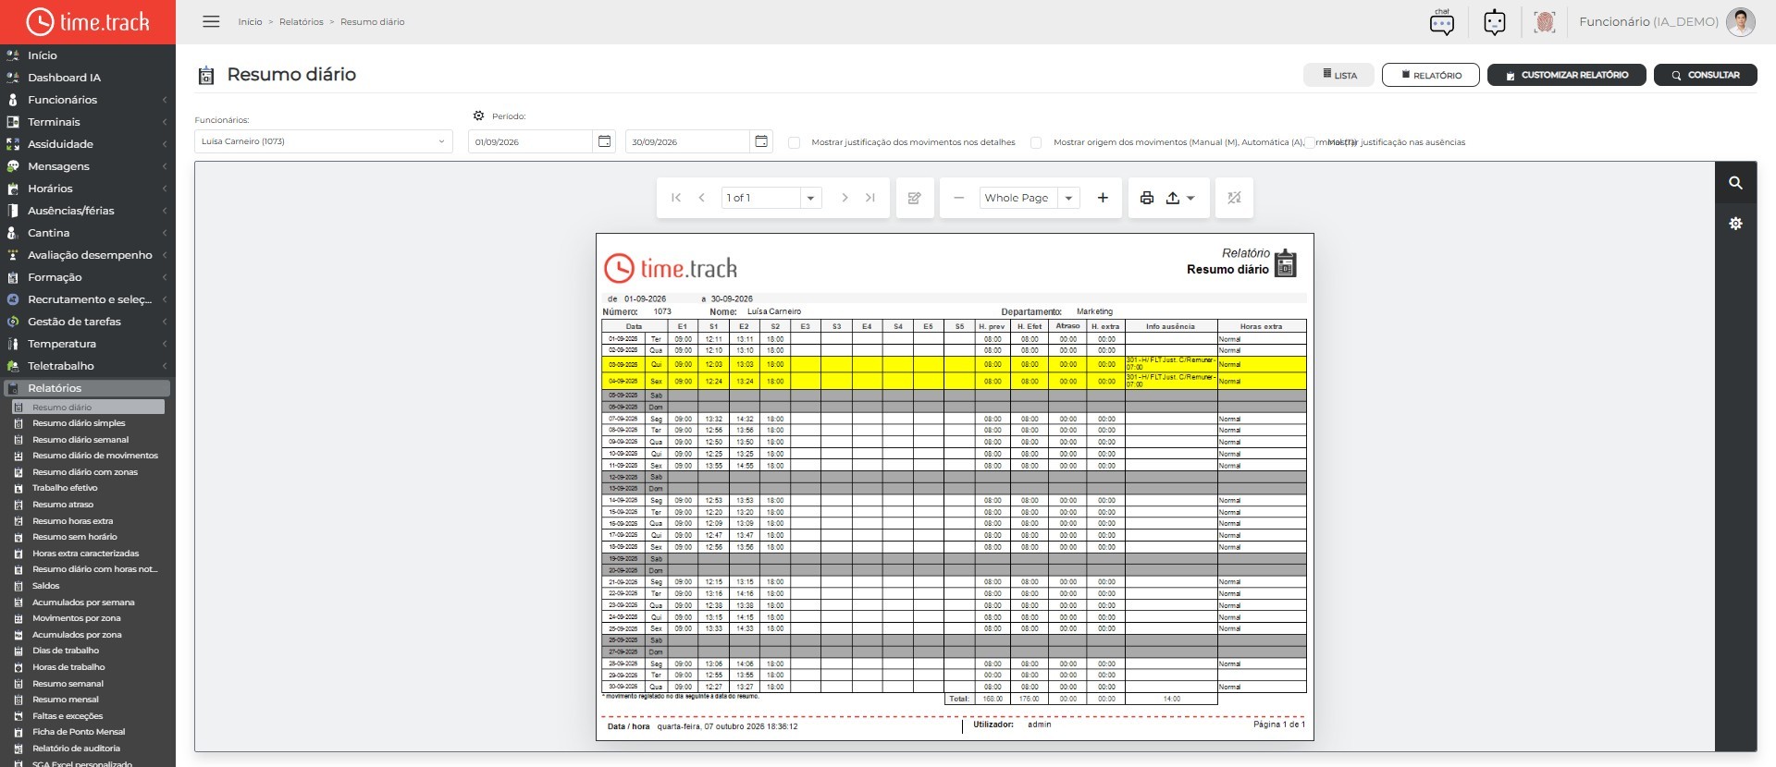
Task: Click the end date field 30/09/2026
Action: [x=687, y=141]
